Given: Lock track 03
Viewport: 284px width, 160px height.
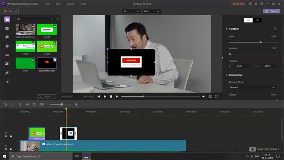Looking at the screenshot, I should pos(11,136).
